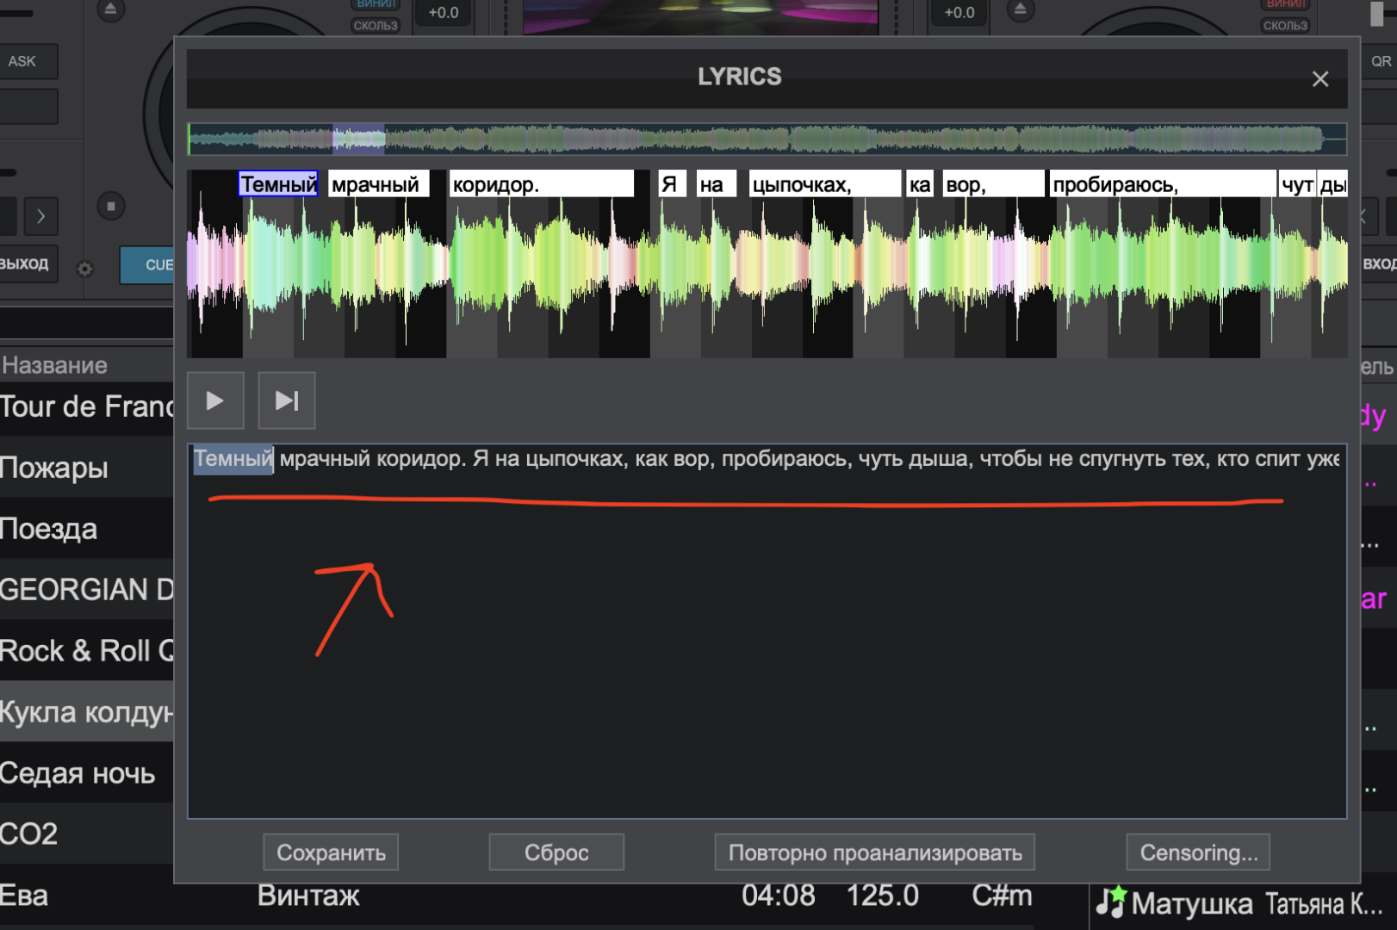Open left deck settings gear
Screen dimensions: 1397x930
84,269
